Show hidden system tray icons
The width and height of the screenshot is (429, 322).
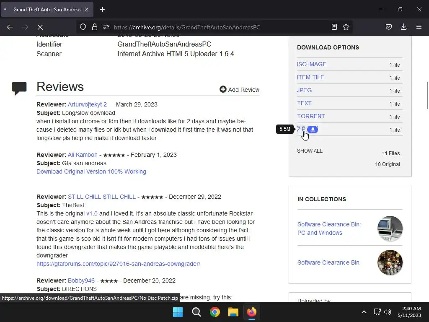point(364,312)
